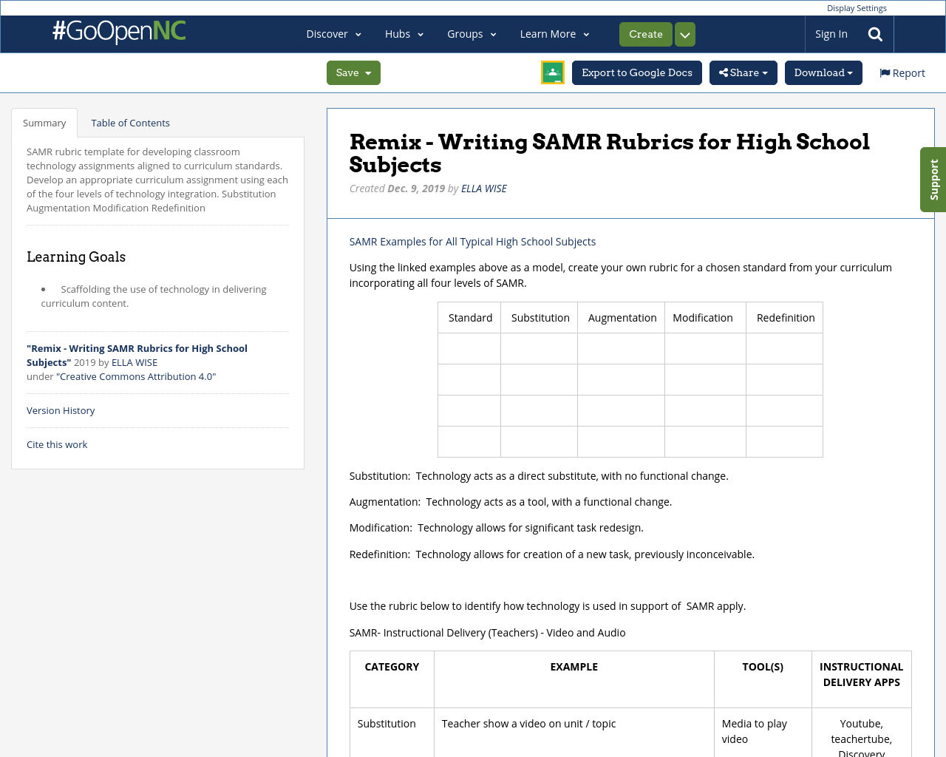
Task: Switch to Table of Contents tab
Action: 130,123
